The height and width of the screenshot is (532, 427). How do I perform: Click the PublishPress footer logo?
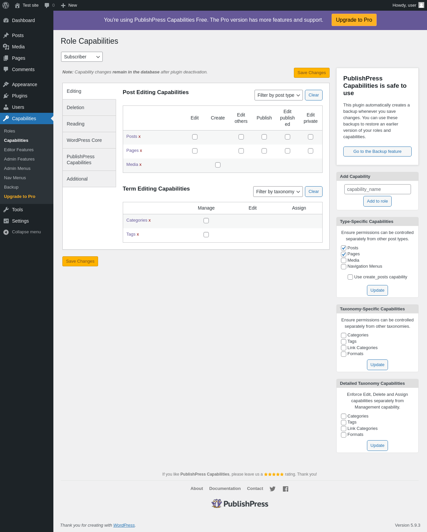click(x=240, y=504)
